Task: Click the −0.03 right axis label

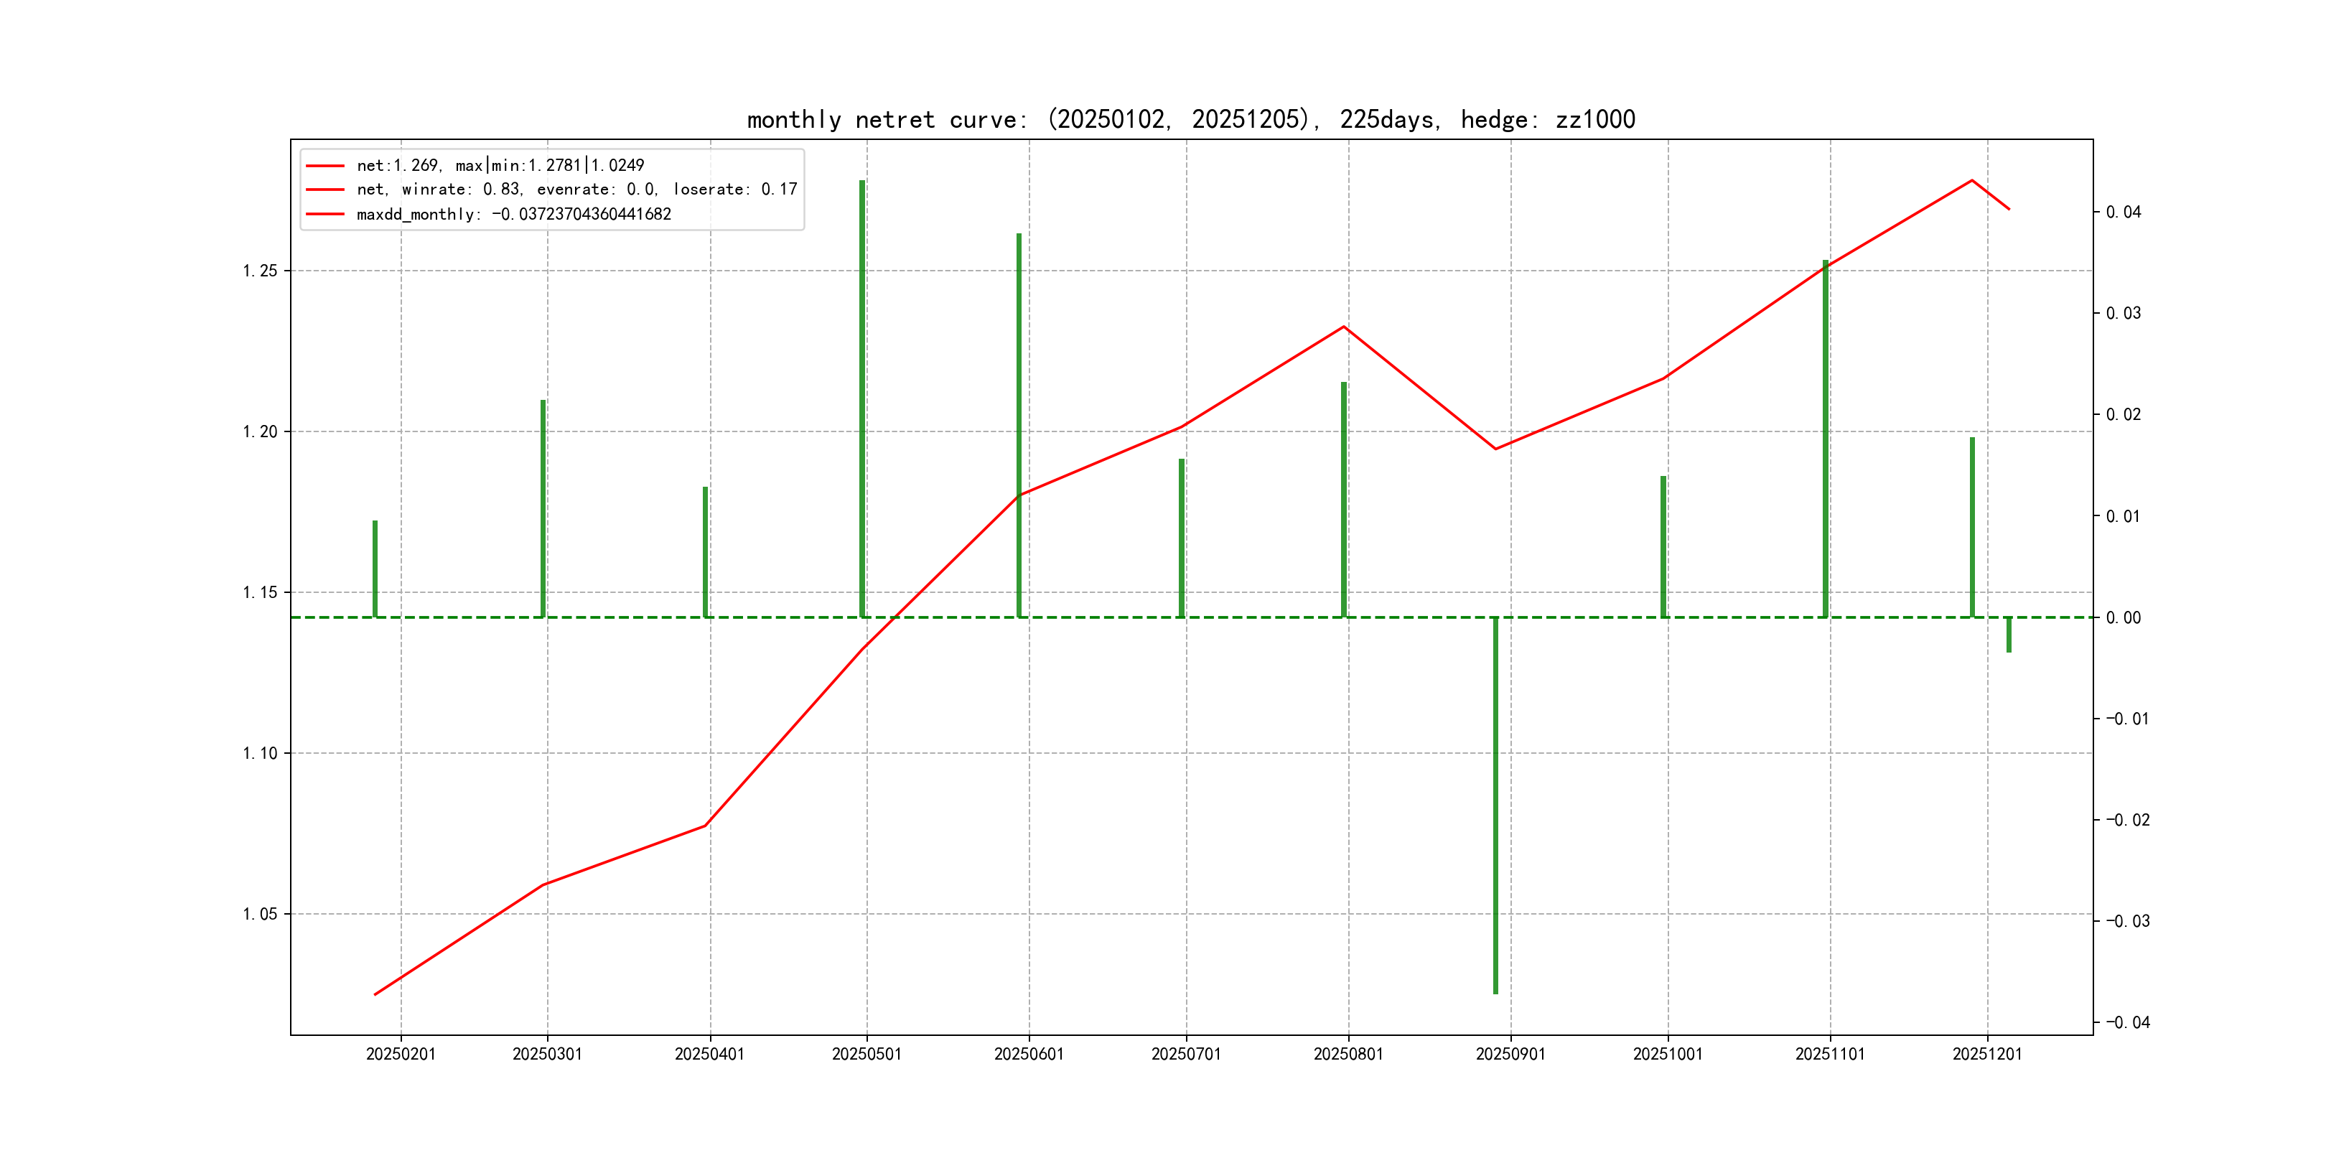Action: [2127, 921]
